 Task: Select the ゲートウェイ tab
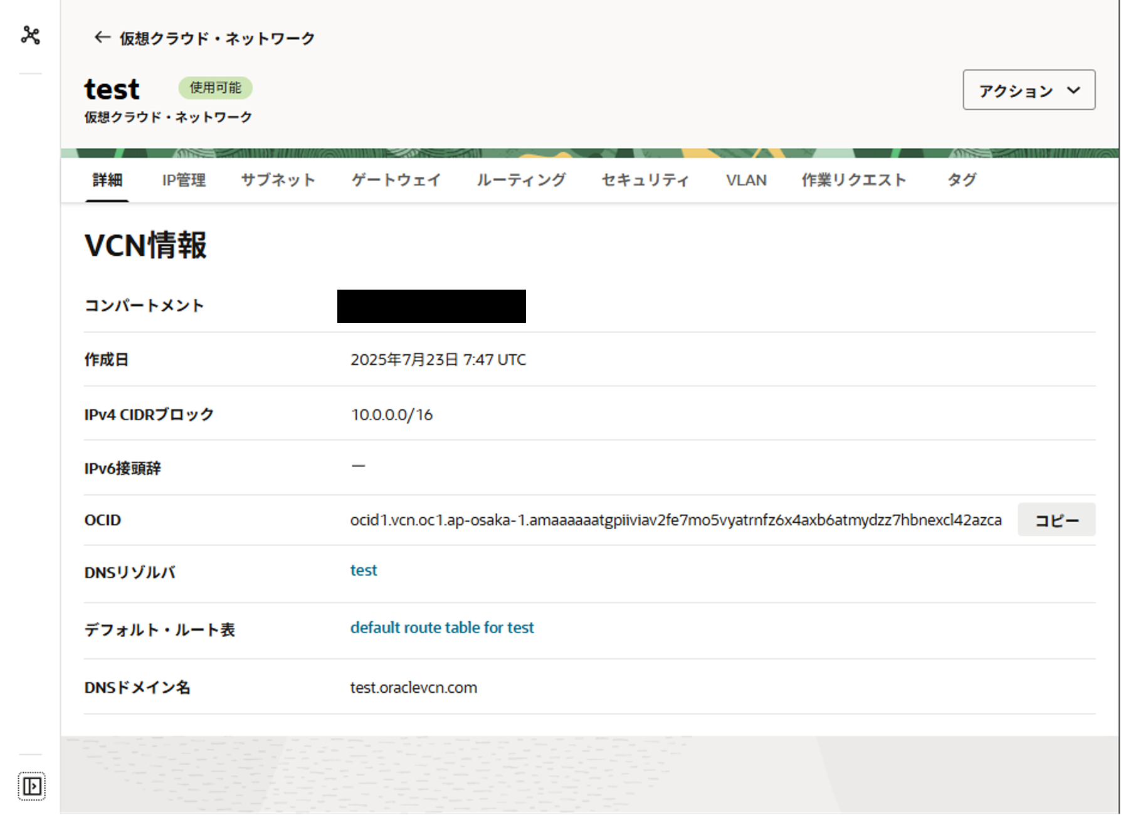pyautogui.click(x=396, y=181)
